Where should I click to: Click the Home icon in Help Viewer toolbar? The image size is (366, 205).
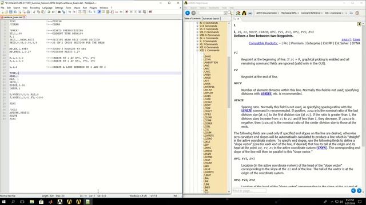pos(238,13)
